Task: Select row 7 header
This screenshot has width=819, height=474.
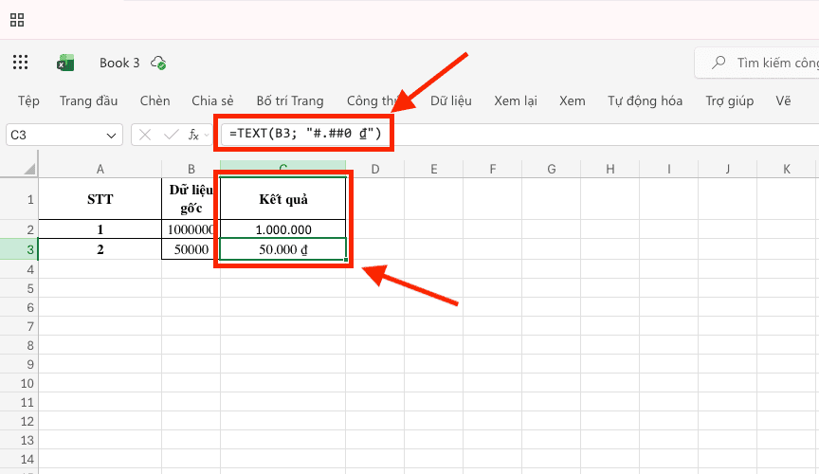Action: 19,327
